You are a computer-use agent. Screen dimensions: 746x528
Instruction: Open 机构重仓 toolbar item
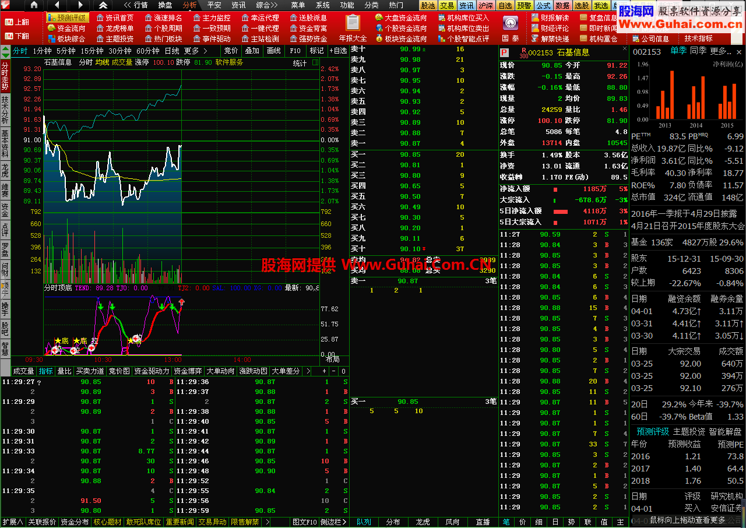[598, 38]
